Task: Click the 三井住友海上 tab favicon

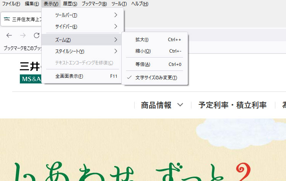Action: pyautogui.click(x=7, y=19)
